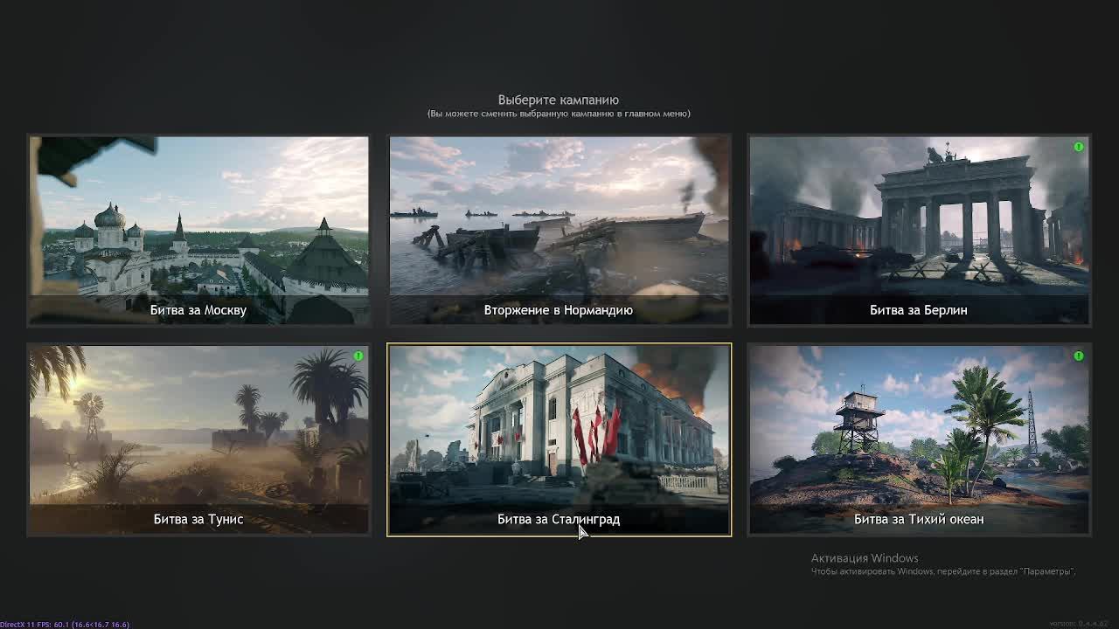Click the hint about changing campaign in main menu
The image size is (1119, 629).
[x=559, y=114]
